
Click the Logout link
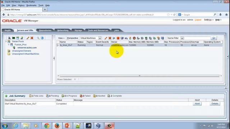point(198,20)
